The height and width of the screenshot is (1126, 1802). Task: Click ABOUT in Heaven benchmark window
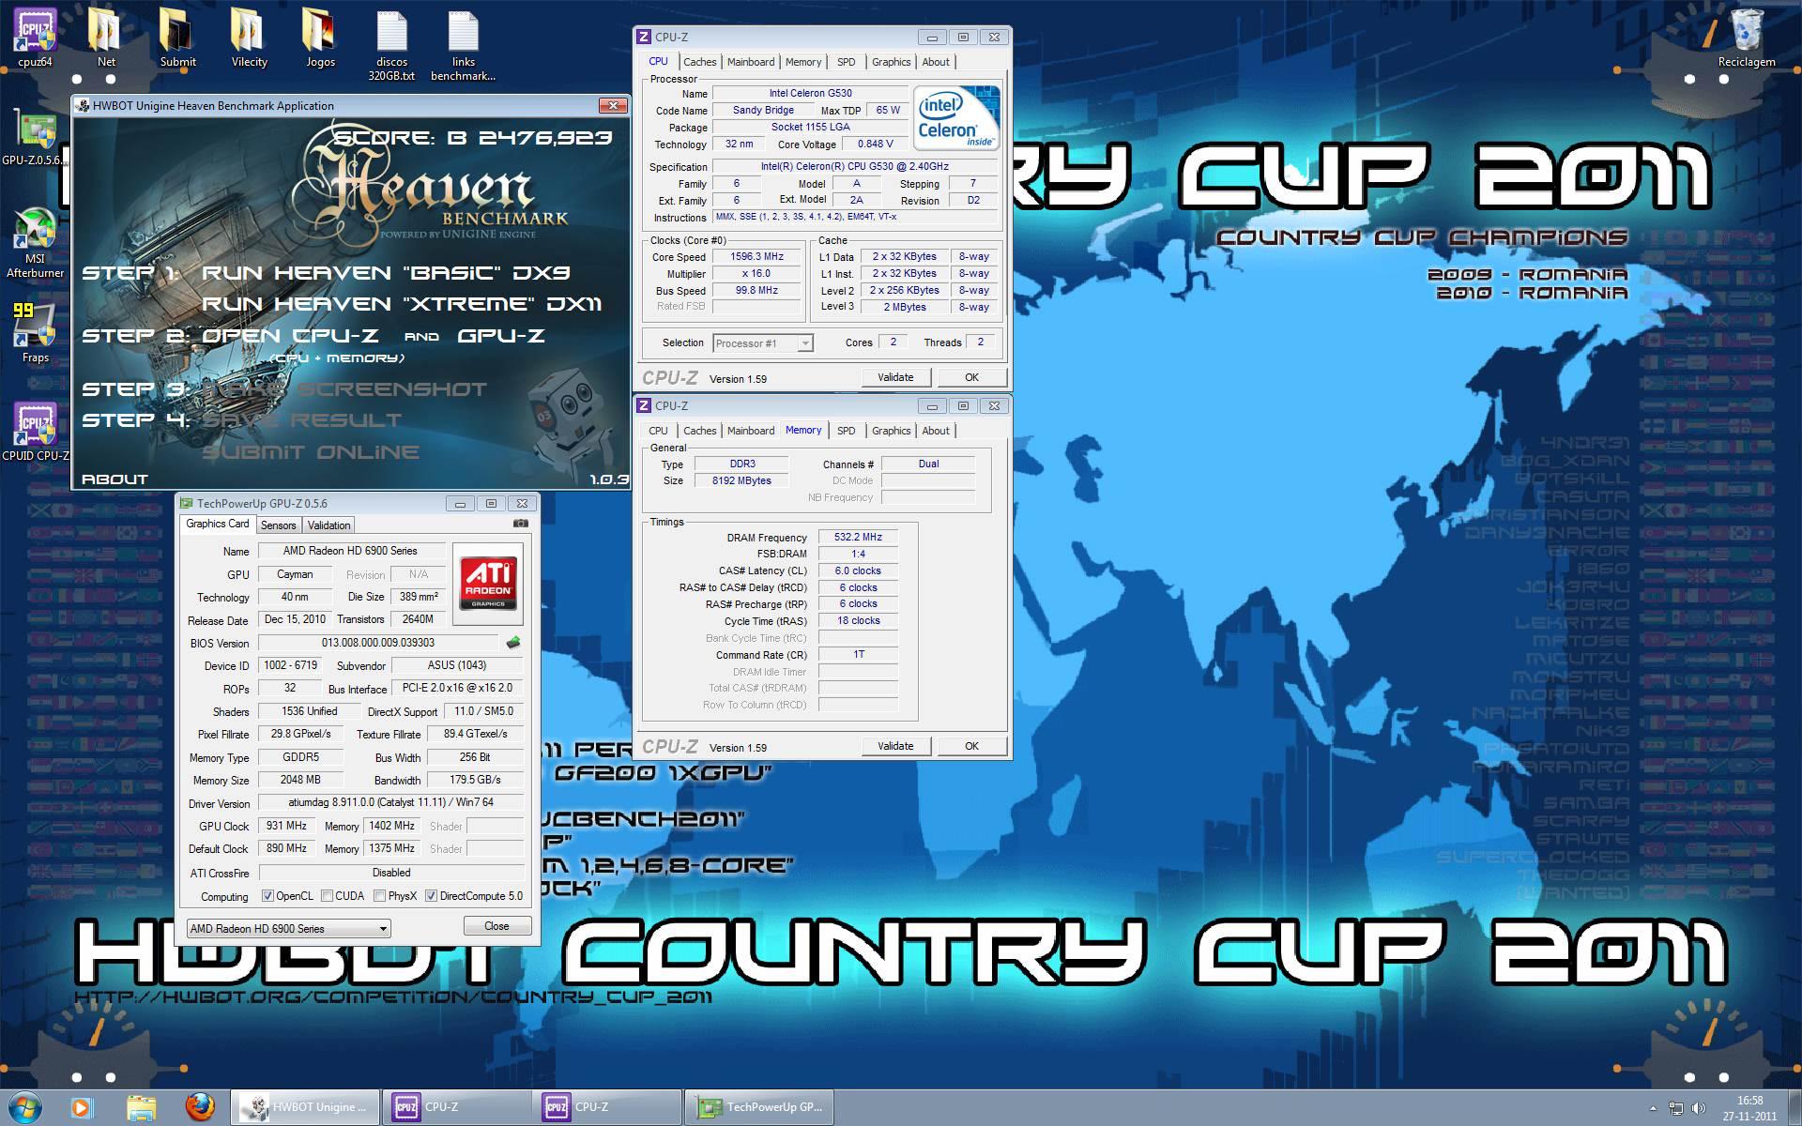pyautogui.click(x=115, y=479)
